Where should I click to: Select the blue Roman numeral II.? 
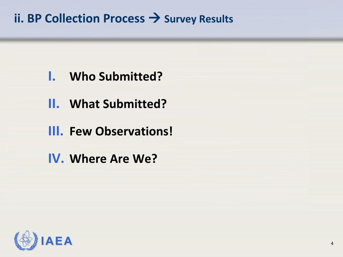tap(54, 104)
